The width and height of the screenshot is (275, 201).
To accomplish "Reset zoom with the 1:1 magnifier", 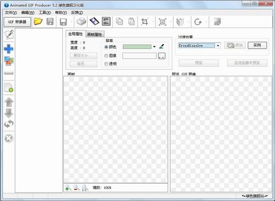I will click(x=85, y=188).
